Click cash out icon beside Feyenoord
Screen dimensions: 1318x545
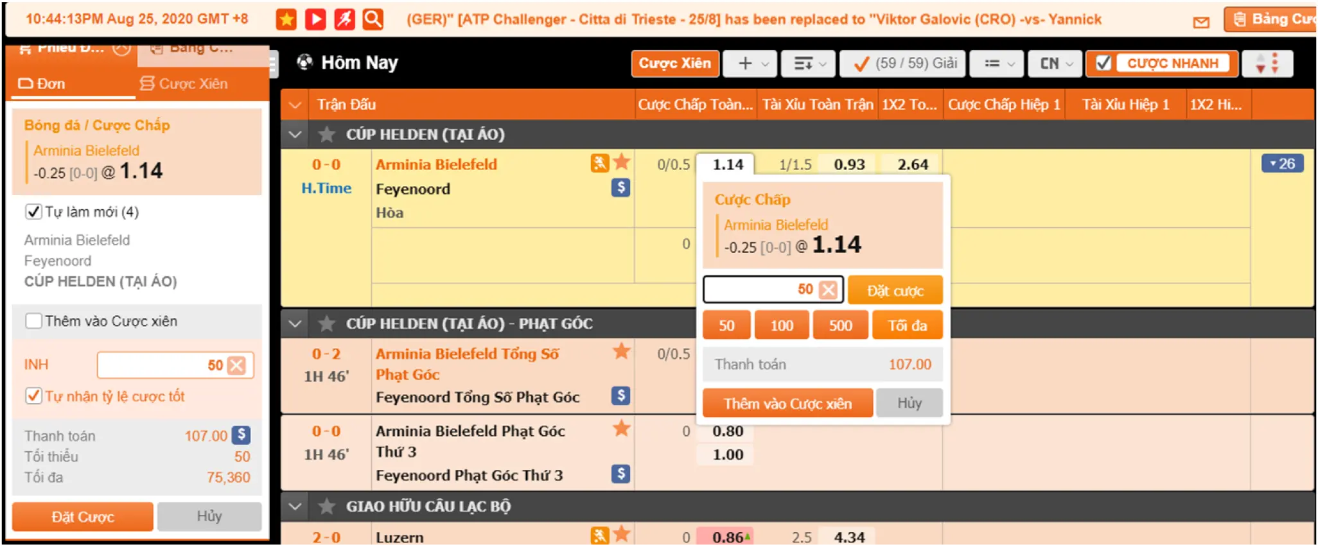[x=620, y=187]
